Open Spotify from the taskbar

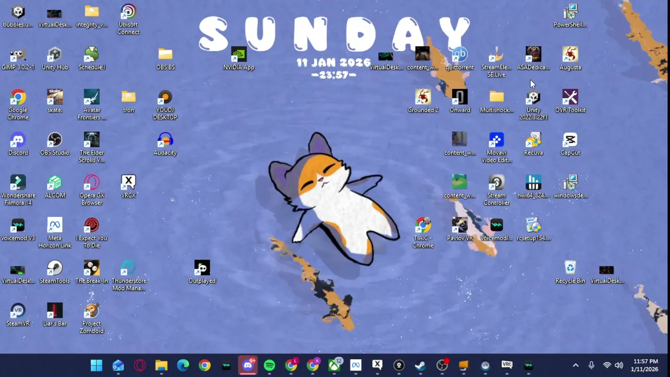tap(269, 365)
